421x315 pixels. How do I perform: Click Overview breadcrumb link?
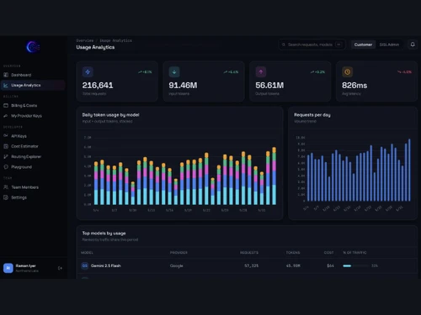(84, 40)
